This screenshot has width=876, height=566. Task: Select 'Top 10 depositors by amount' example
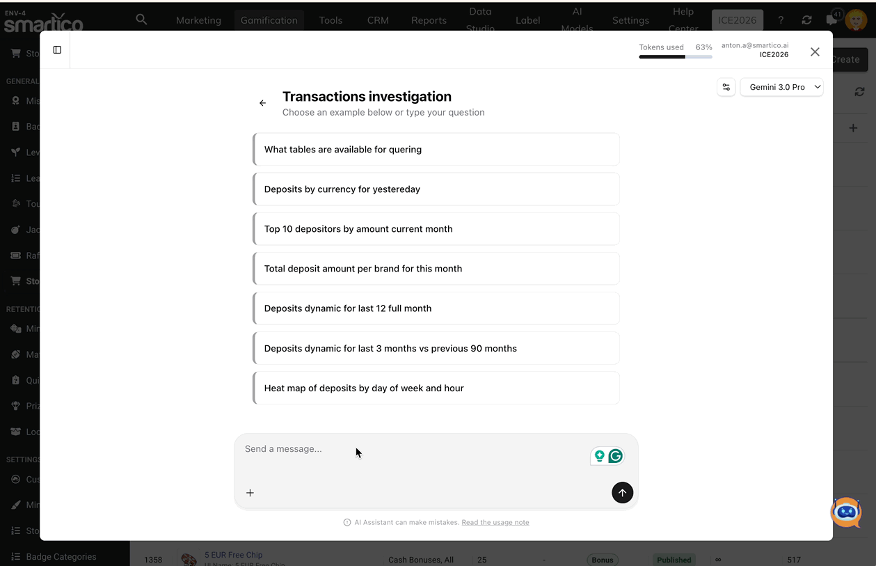(436, 229)
